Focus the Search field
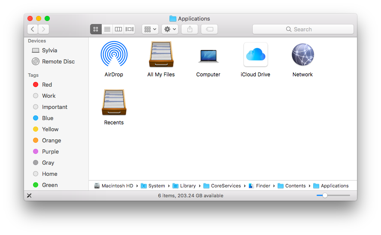Viewport: 381px width, 235px height. (x=303, y=29)
